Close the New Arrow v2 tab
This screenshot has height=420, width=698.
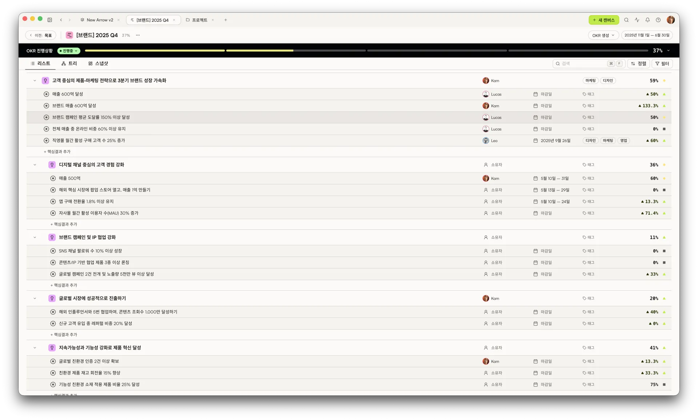pos(119,20)
